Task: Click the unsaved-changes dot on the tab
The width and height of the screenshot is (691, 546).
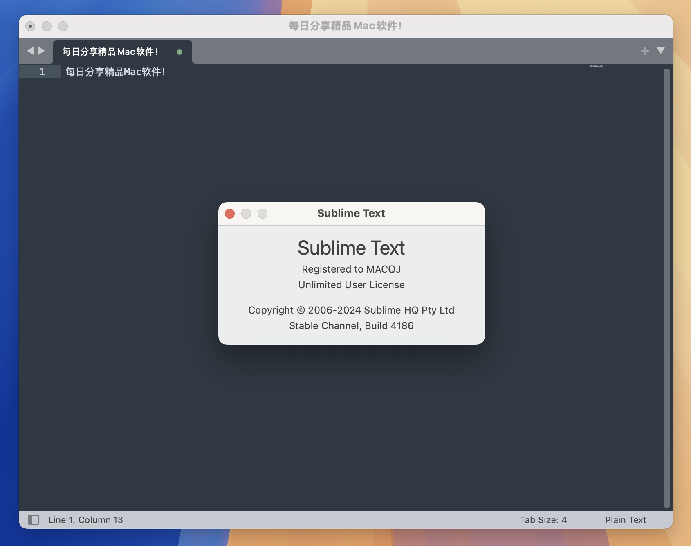Action: click(179, 52)
